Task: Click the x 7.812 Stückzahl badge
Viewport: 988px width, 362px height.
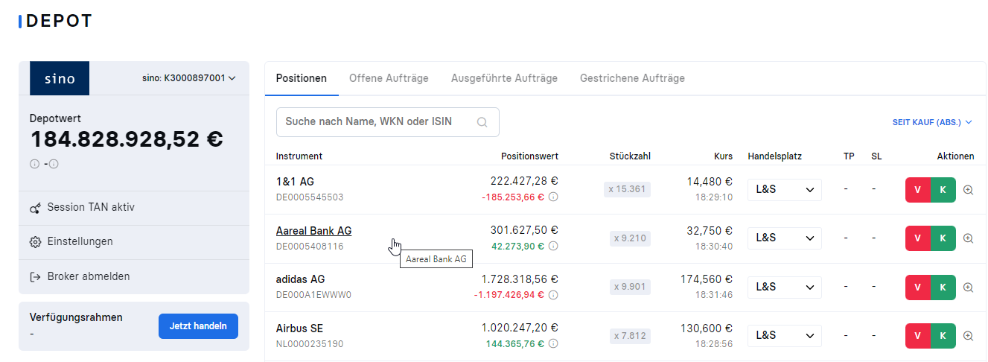Action: [630, 336]
